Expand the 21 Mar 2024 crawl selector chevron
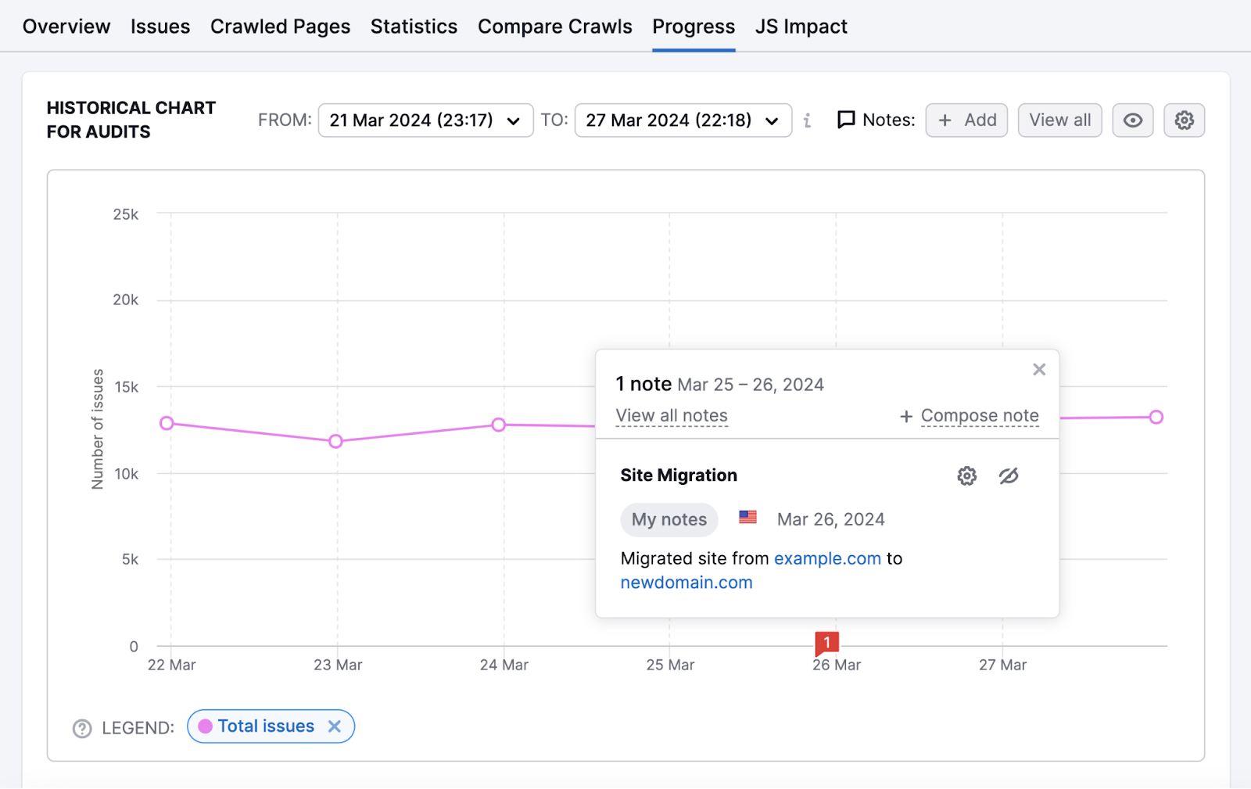Screen dimensions: 1251x789 [x=514, y=120]
